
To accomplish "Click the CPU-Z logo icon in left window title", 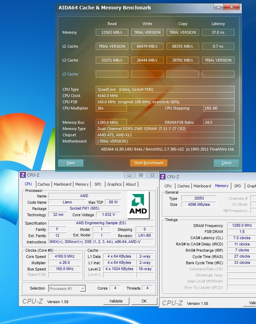I will pyautogui.click(x=23, y=175).
